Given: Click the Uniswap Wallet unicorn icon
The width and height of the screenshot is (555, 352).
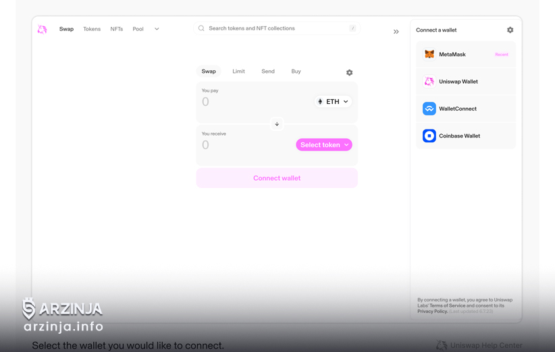Looking at the screenshot, I should point(429,82).
